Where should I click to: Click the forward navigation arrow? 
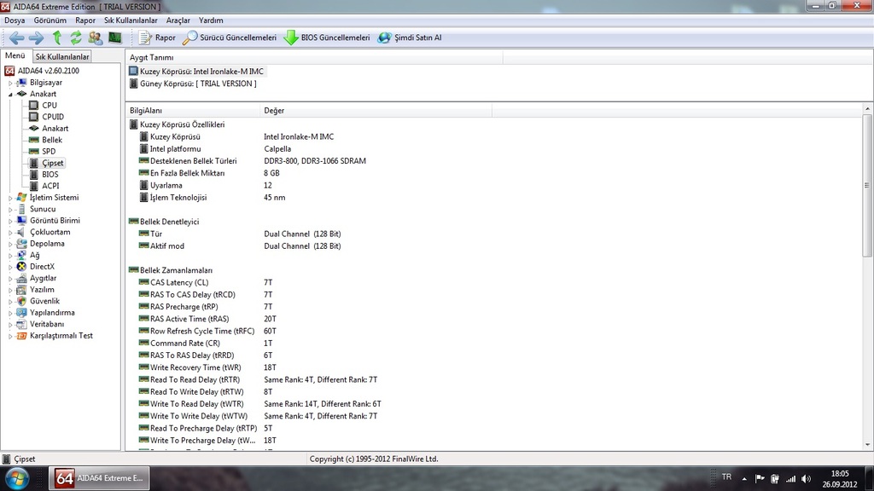(x=36, y=38)
